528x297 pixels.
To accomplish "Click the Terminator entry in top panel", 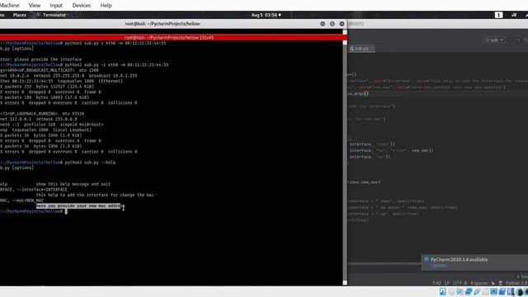I will click(x=51, y=15).
